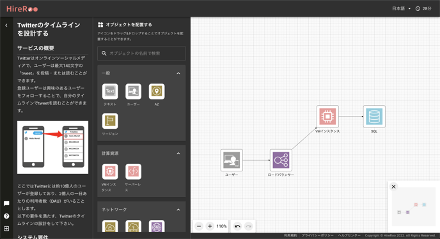Open the プライバシーポリシー link
This screenshot has height=239, width=440.
click(x=318, y=236)
